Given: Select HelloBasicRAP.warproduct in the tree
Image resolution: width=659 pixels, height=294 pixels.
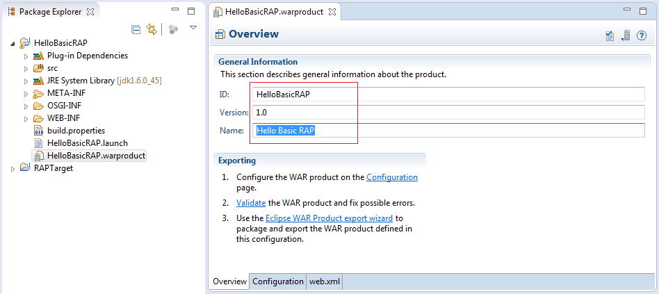Looking at the screenshot, I should coord(96,156).
